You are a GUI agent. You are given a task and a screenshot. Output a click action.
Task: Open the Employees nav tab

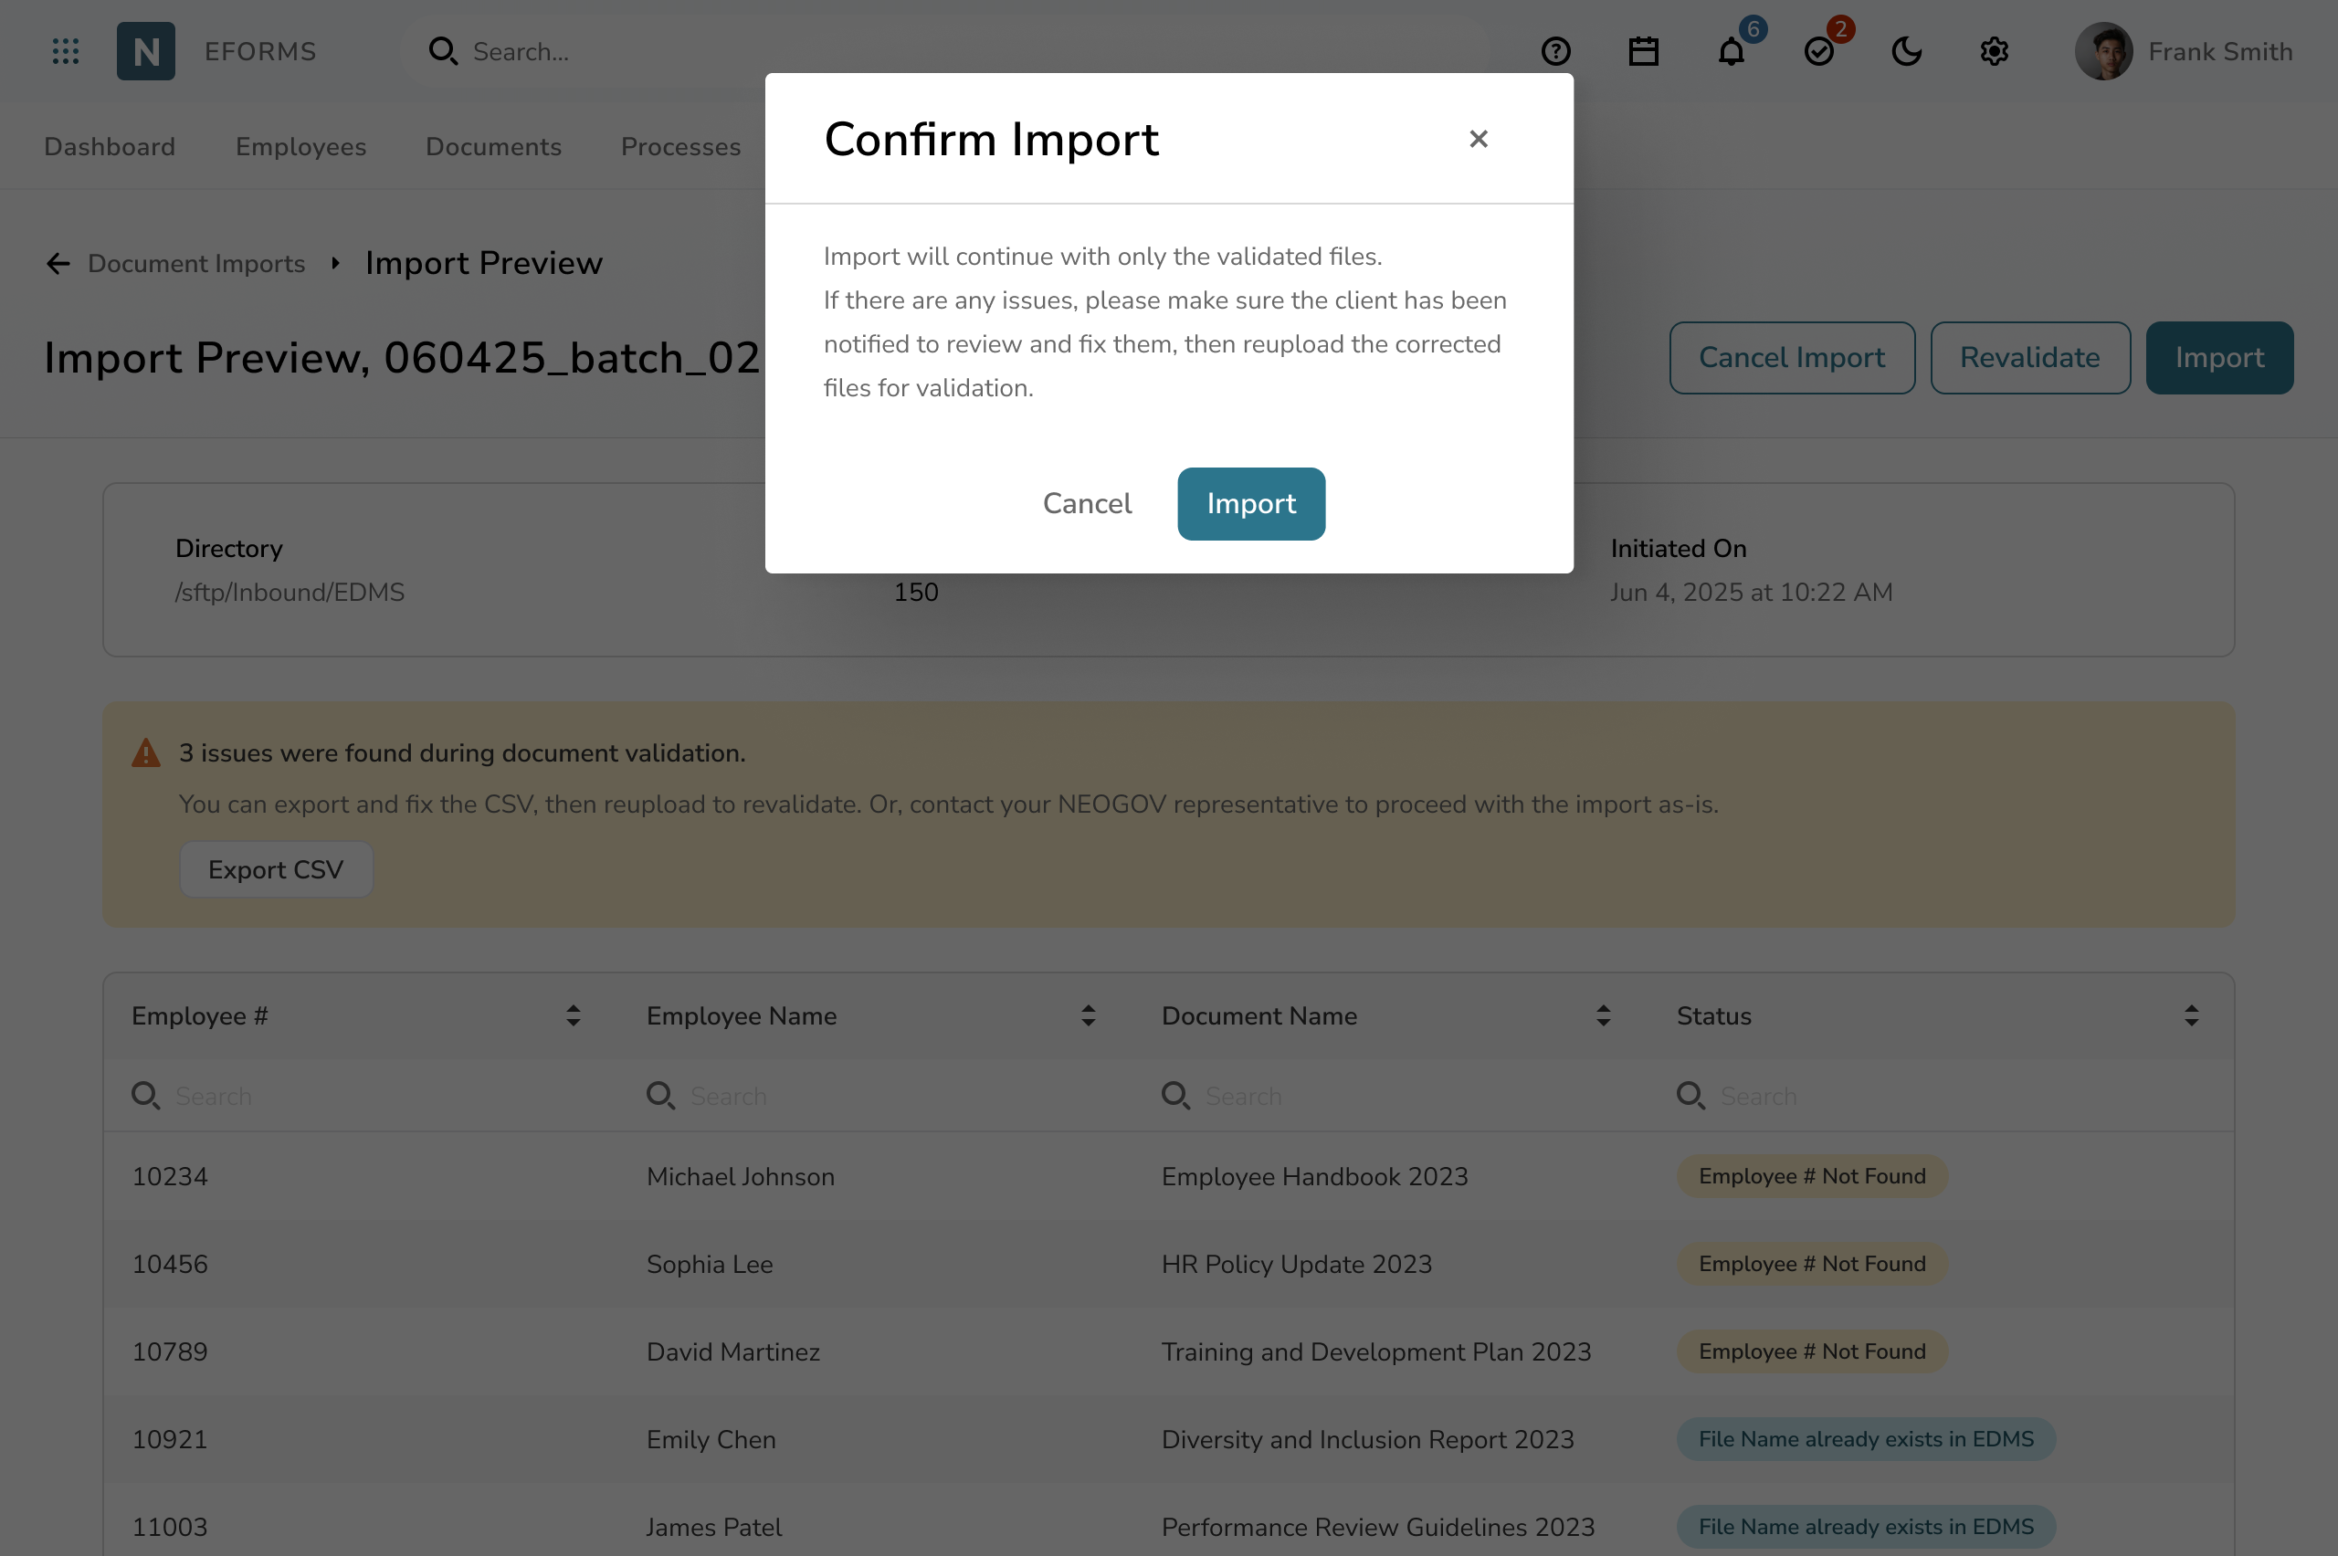click(300, 147)
